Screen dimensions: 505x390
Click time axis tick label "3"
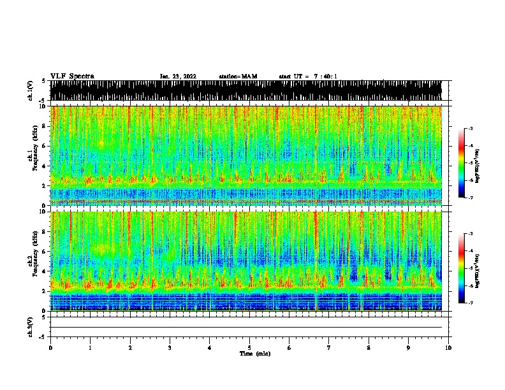click(170, 347)
